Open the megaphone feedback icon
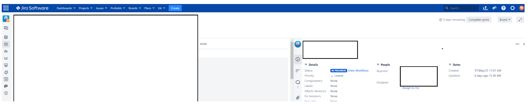The image size is (528, 106). (494, 8)
